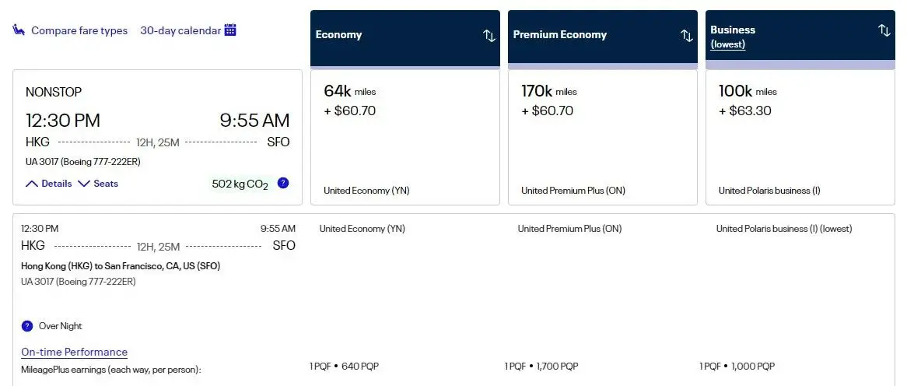Sort by Economy fare arrows icon
907x386 pixels.
click(489, 36)
